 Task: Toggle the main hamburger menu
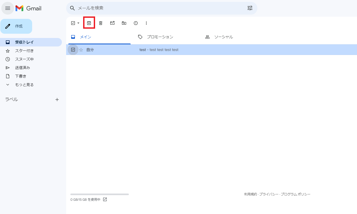[8, 8]
